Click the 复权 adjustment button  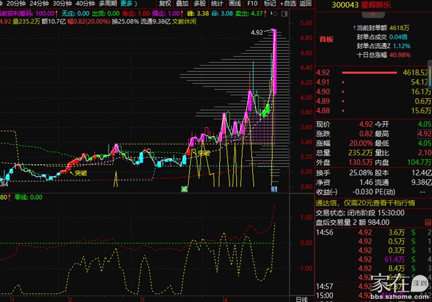(x=165, y=3)
